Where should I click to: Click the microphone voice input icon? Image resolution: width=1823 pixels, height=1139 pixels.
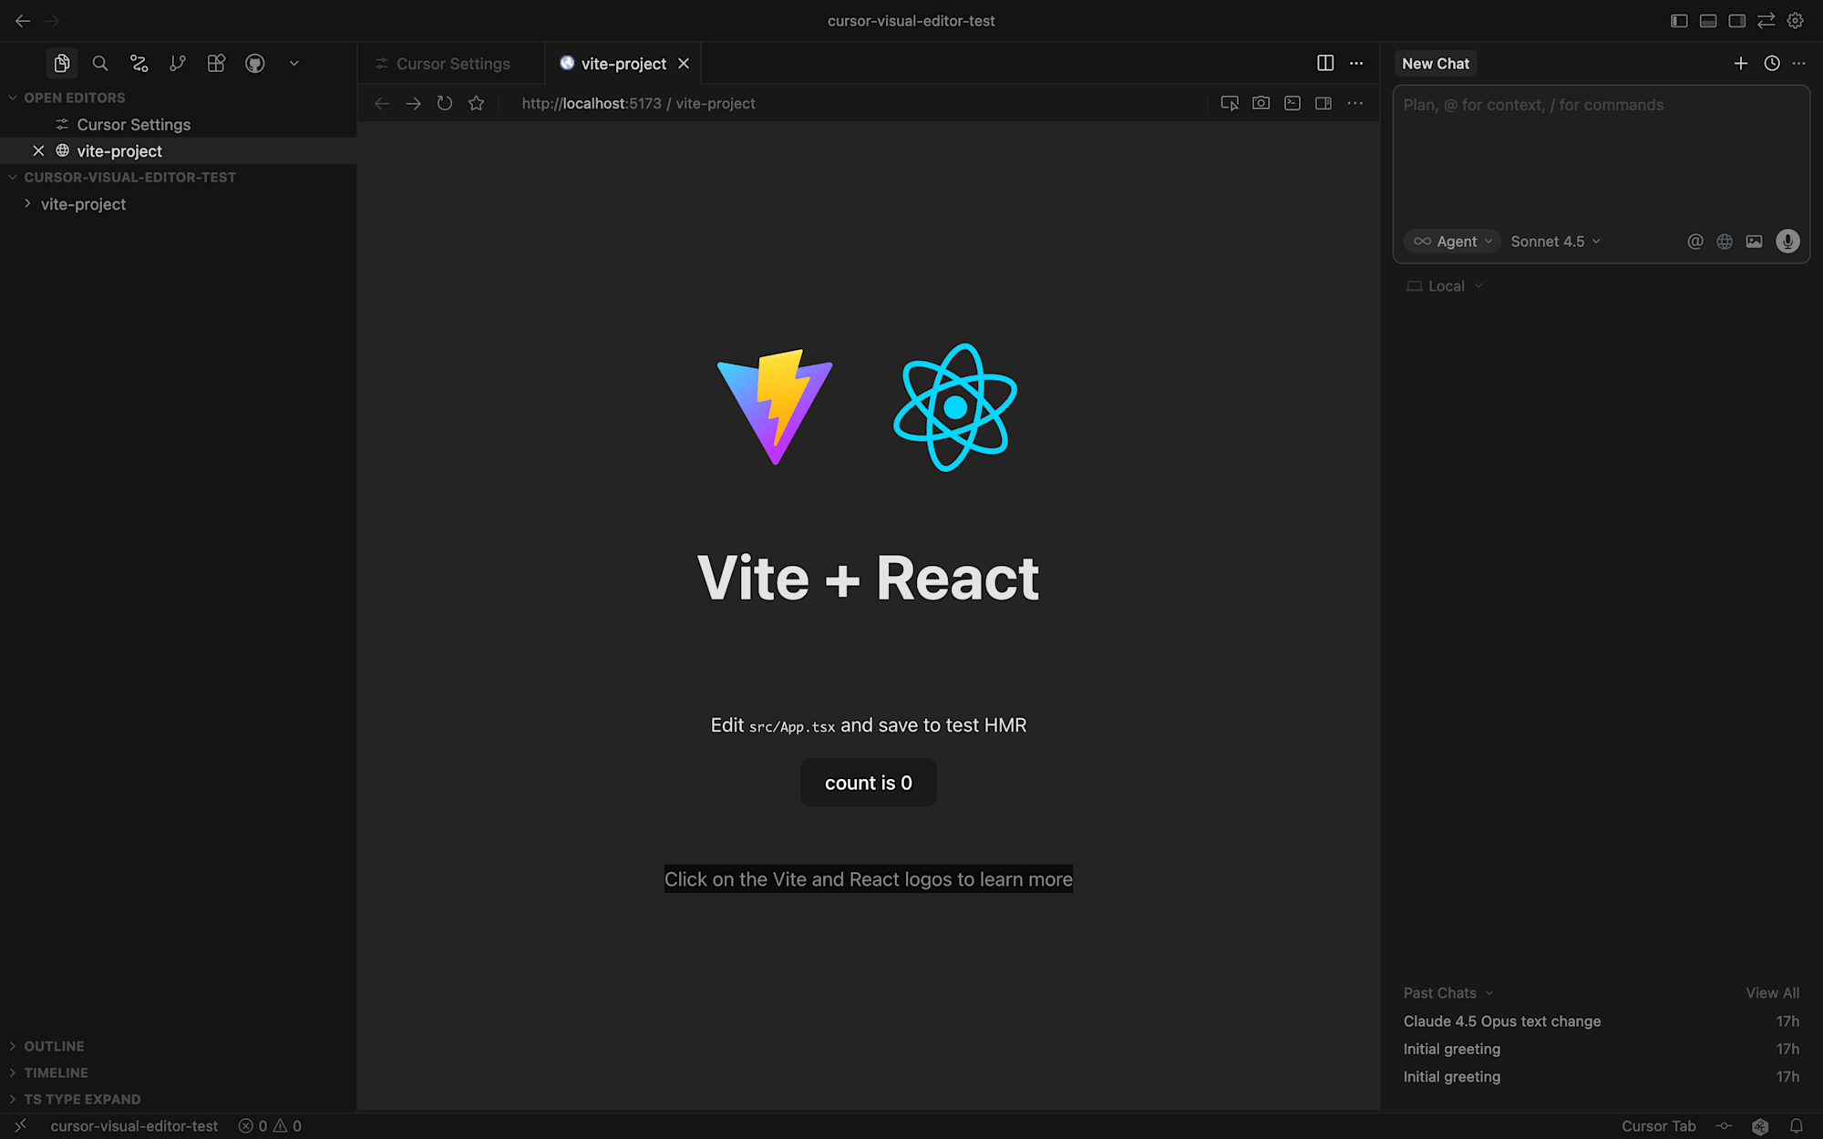coord(1787,241)
